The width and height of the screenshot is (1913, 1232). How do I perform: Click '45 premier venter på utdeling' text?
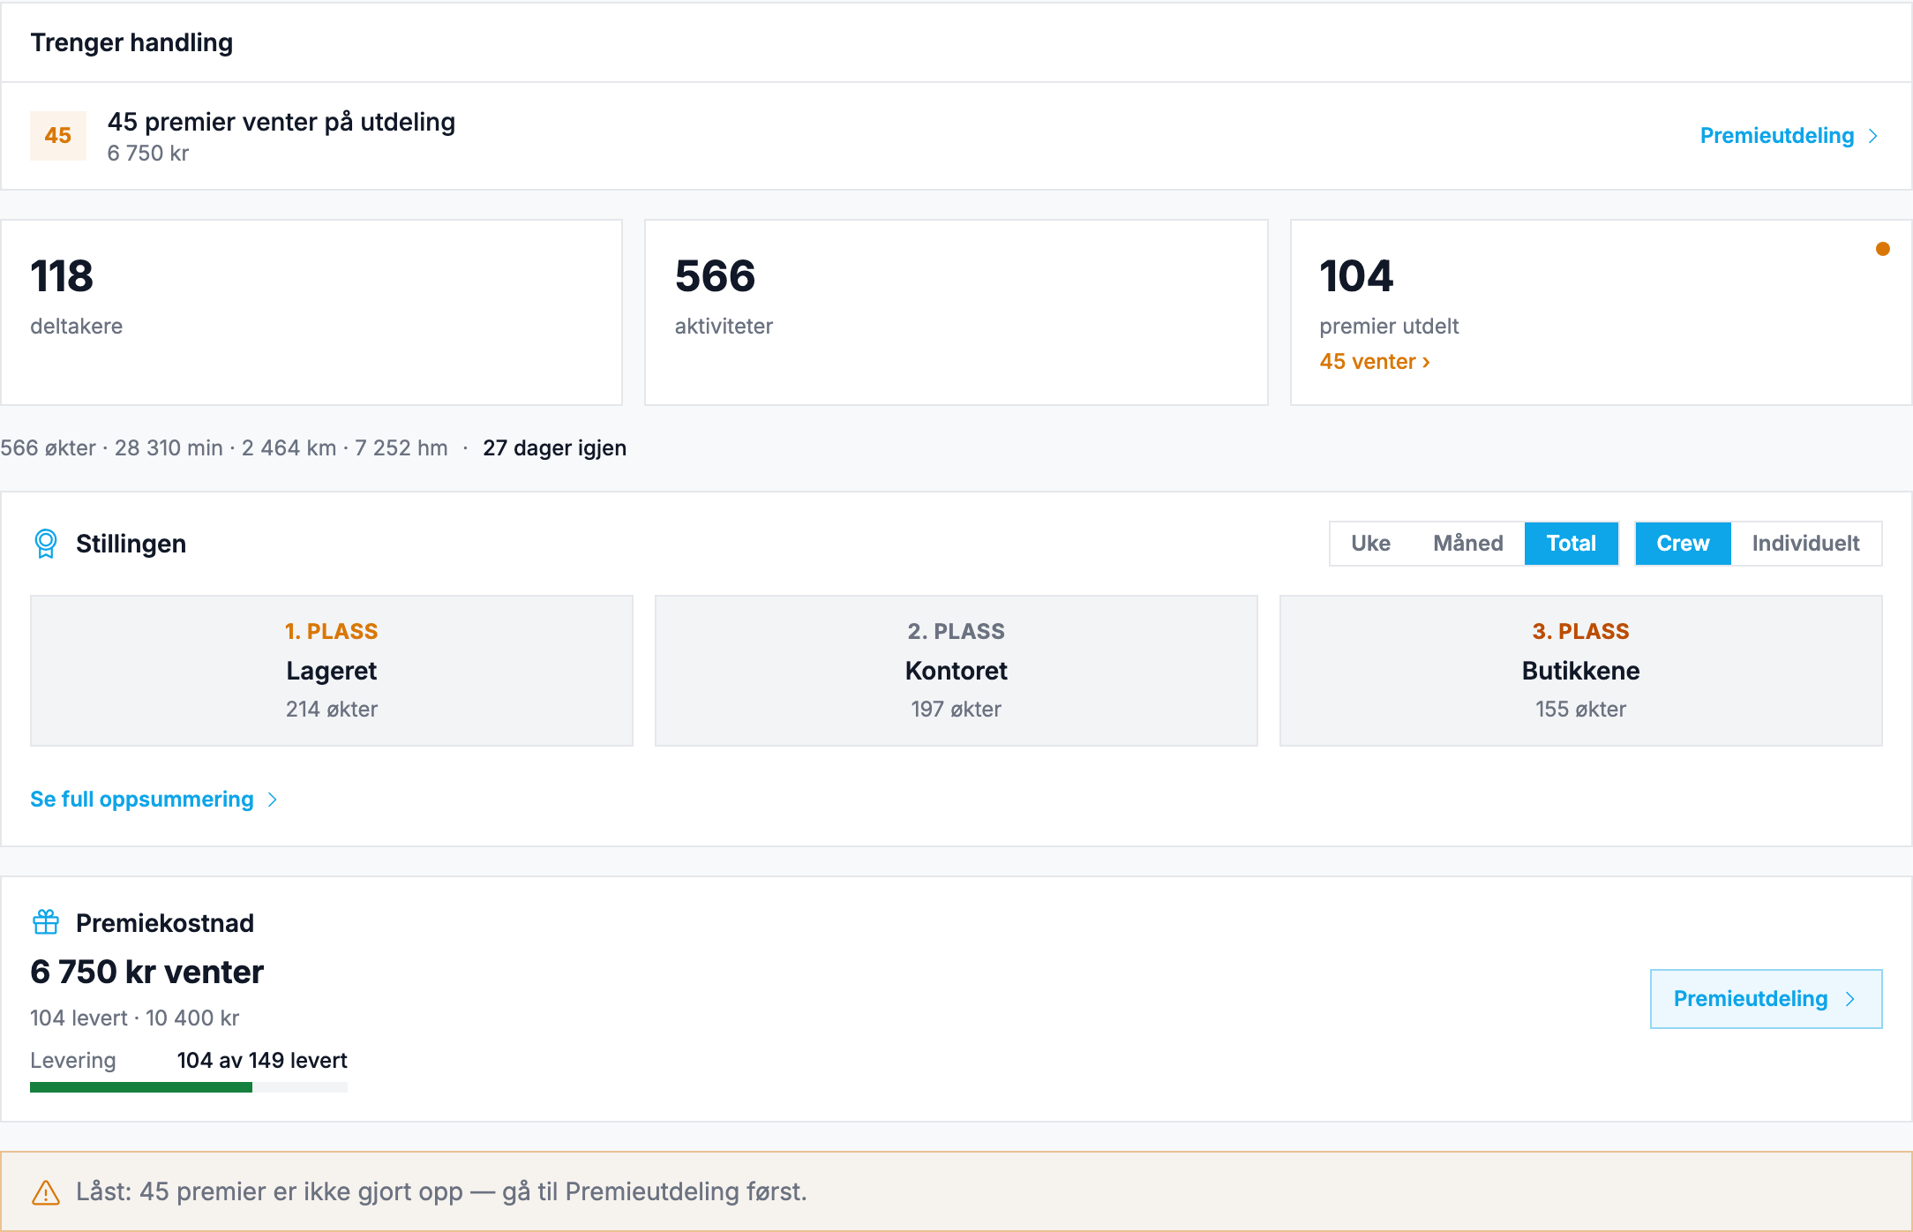point(281,122)
